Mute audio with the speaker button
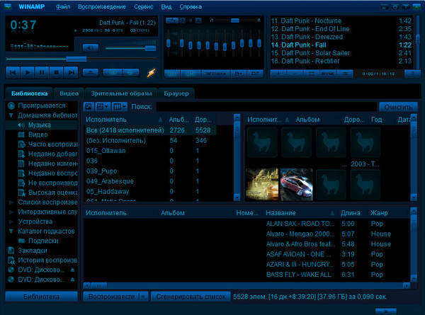Viewport: 425px width, 315px height. tap(91, 48)
